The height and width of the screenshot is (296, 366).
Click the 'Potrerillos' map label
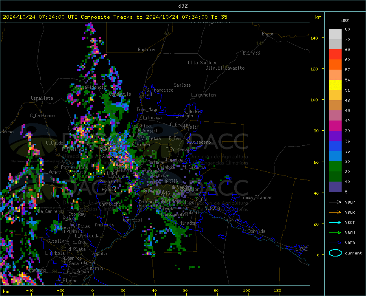[x=74, y=167]
